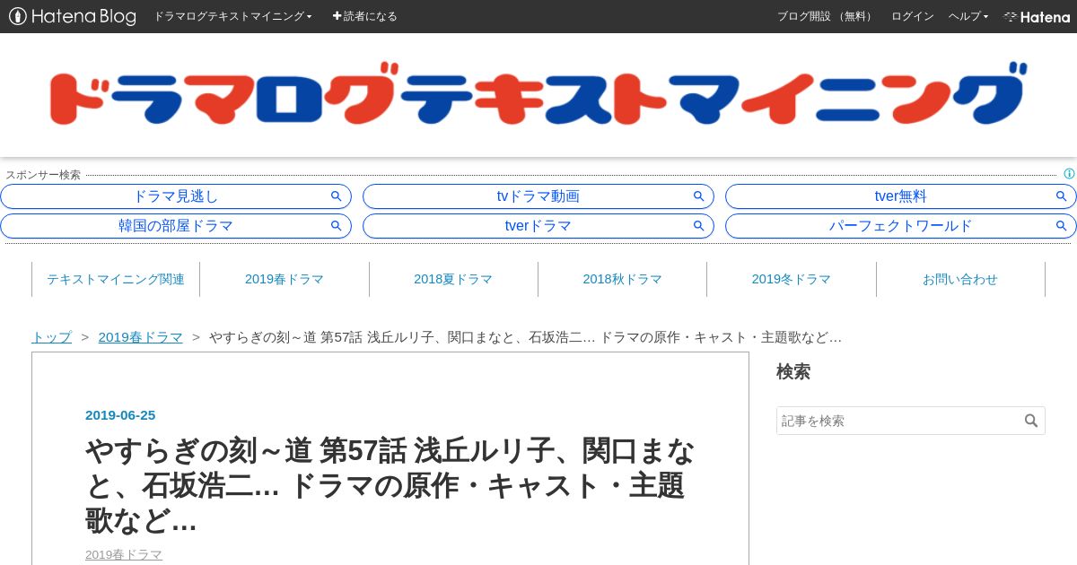1077x565 pixels.
Task: Click search icon in tvドラマ動画 pill
Action: (699, 196)
